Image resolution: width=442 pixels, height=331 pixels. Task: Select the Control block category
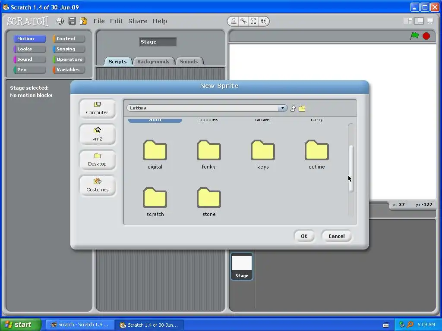pos(69,38)
